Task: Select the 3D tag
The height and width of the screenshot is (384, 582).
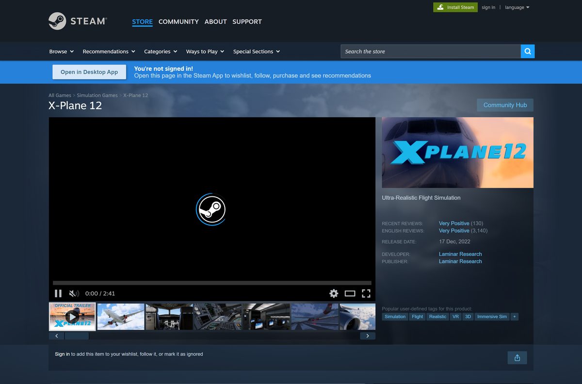Action: coord(468,317)
